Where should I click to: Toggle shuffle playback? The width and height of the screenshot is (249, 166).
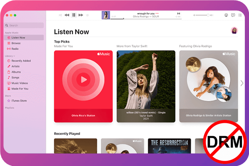point(60,15)
